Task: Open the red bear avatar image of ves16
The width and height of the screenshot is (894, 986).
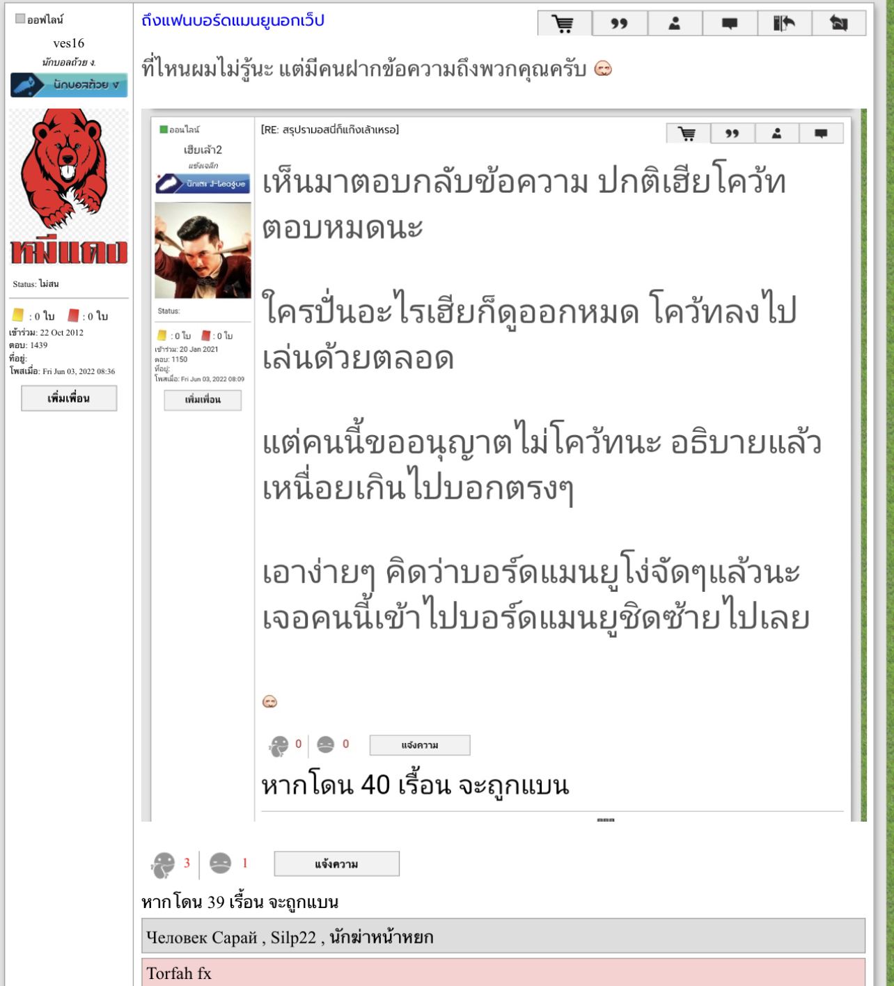Action: point(69,187)
